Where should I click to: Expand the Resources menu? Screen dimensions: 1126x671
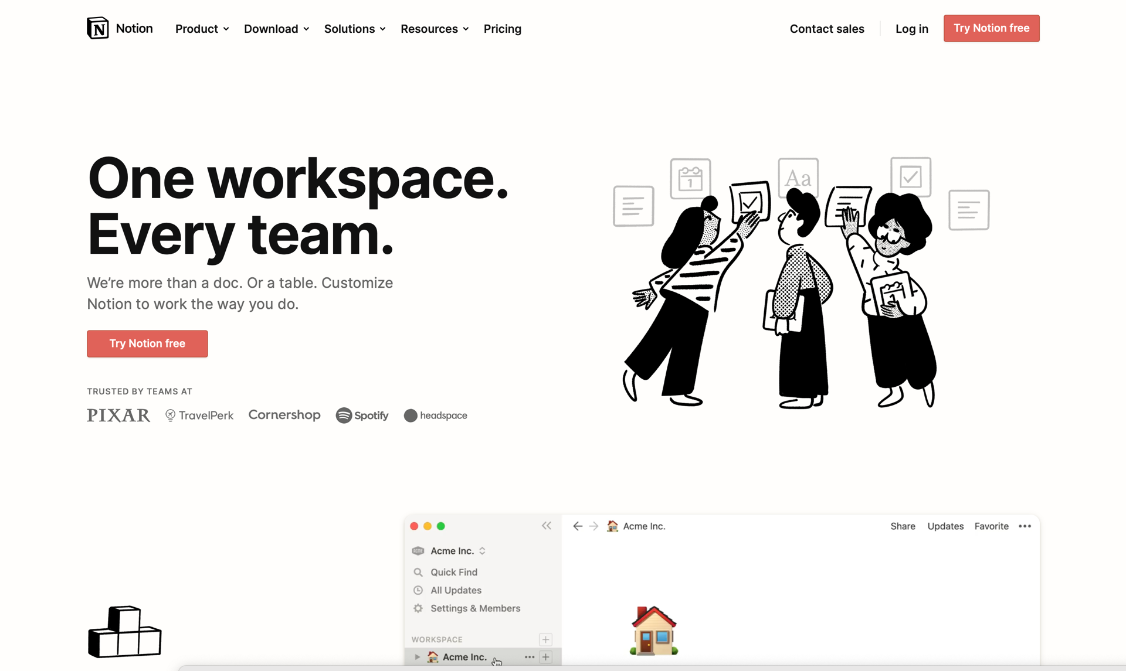(x=435, y=29)
